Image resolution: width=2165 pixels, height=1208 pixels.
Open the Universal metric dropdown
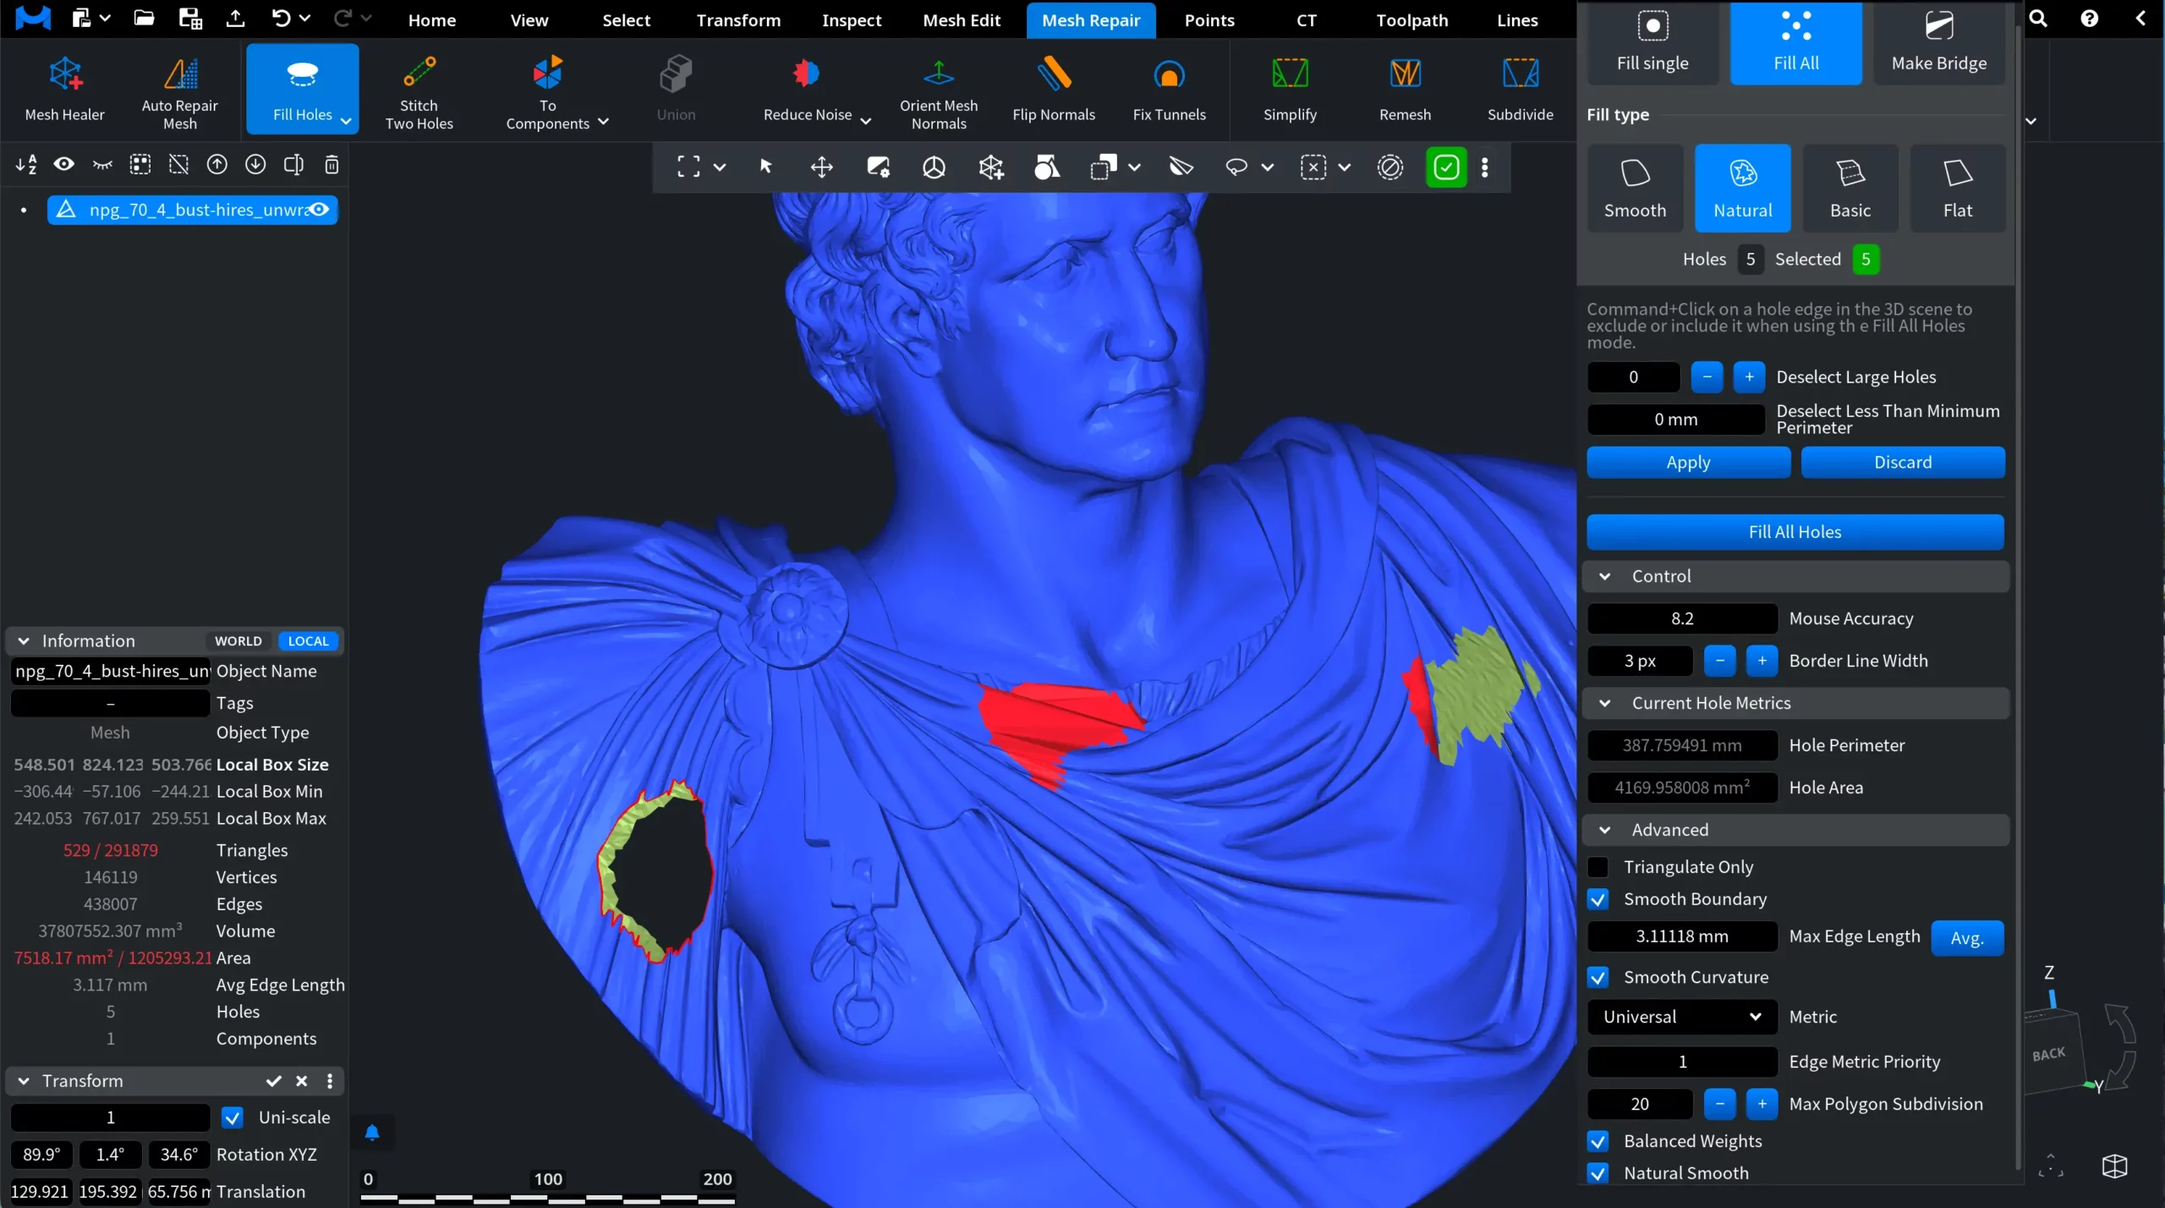pos(1681,1017)
